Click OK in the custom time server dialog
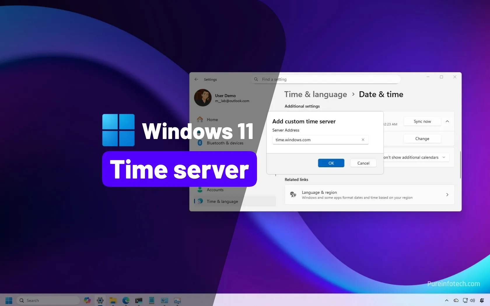Screen dimensions: 490x306 pos(331,163)
